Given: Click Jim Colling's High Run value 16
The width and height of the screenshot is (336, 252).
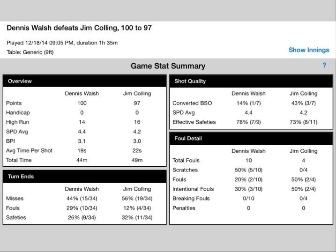Looking at the screenshot, I should point(137,122).
